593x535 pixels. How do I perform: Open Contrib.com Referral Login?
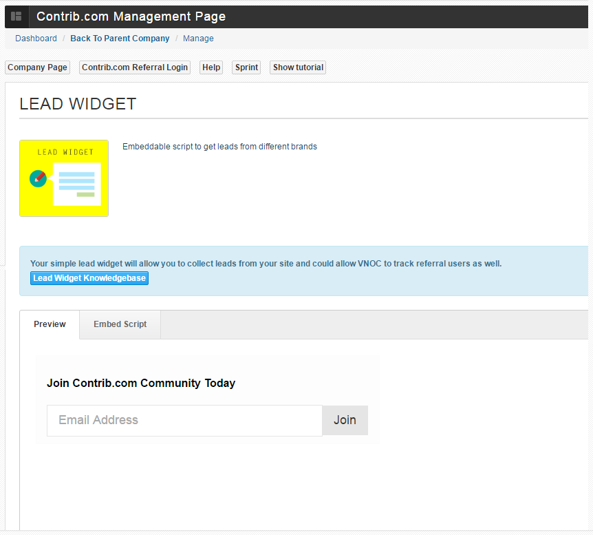click(135, 67)
